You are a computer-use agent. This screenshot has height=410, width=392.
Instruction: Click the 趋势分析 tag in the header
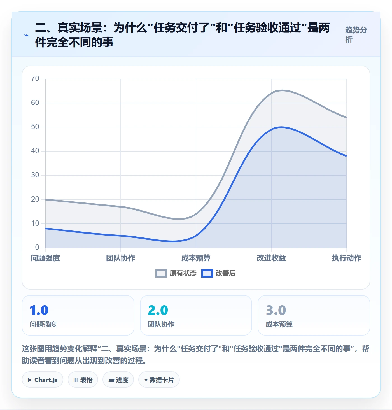(356, 35)
